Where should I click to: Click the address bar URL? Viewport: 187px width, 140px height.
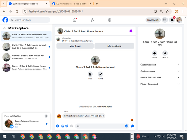pyautogui.click(x=56, y=12)
